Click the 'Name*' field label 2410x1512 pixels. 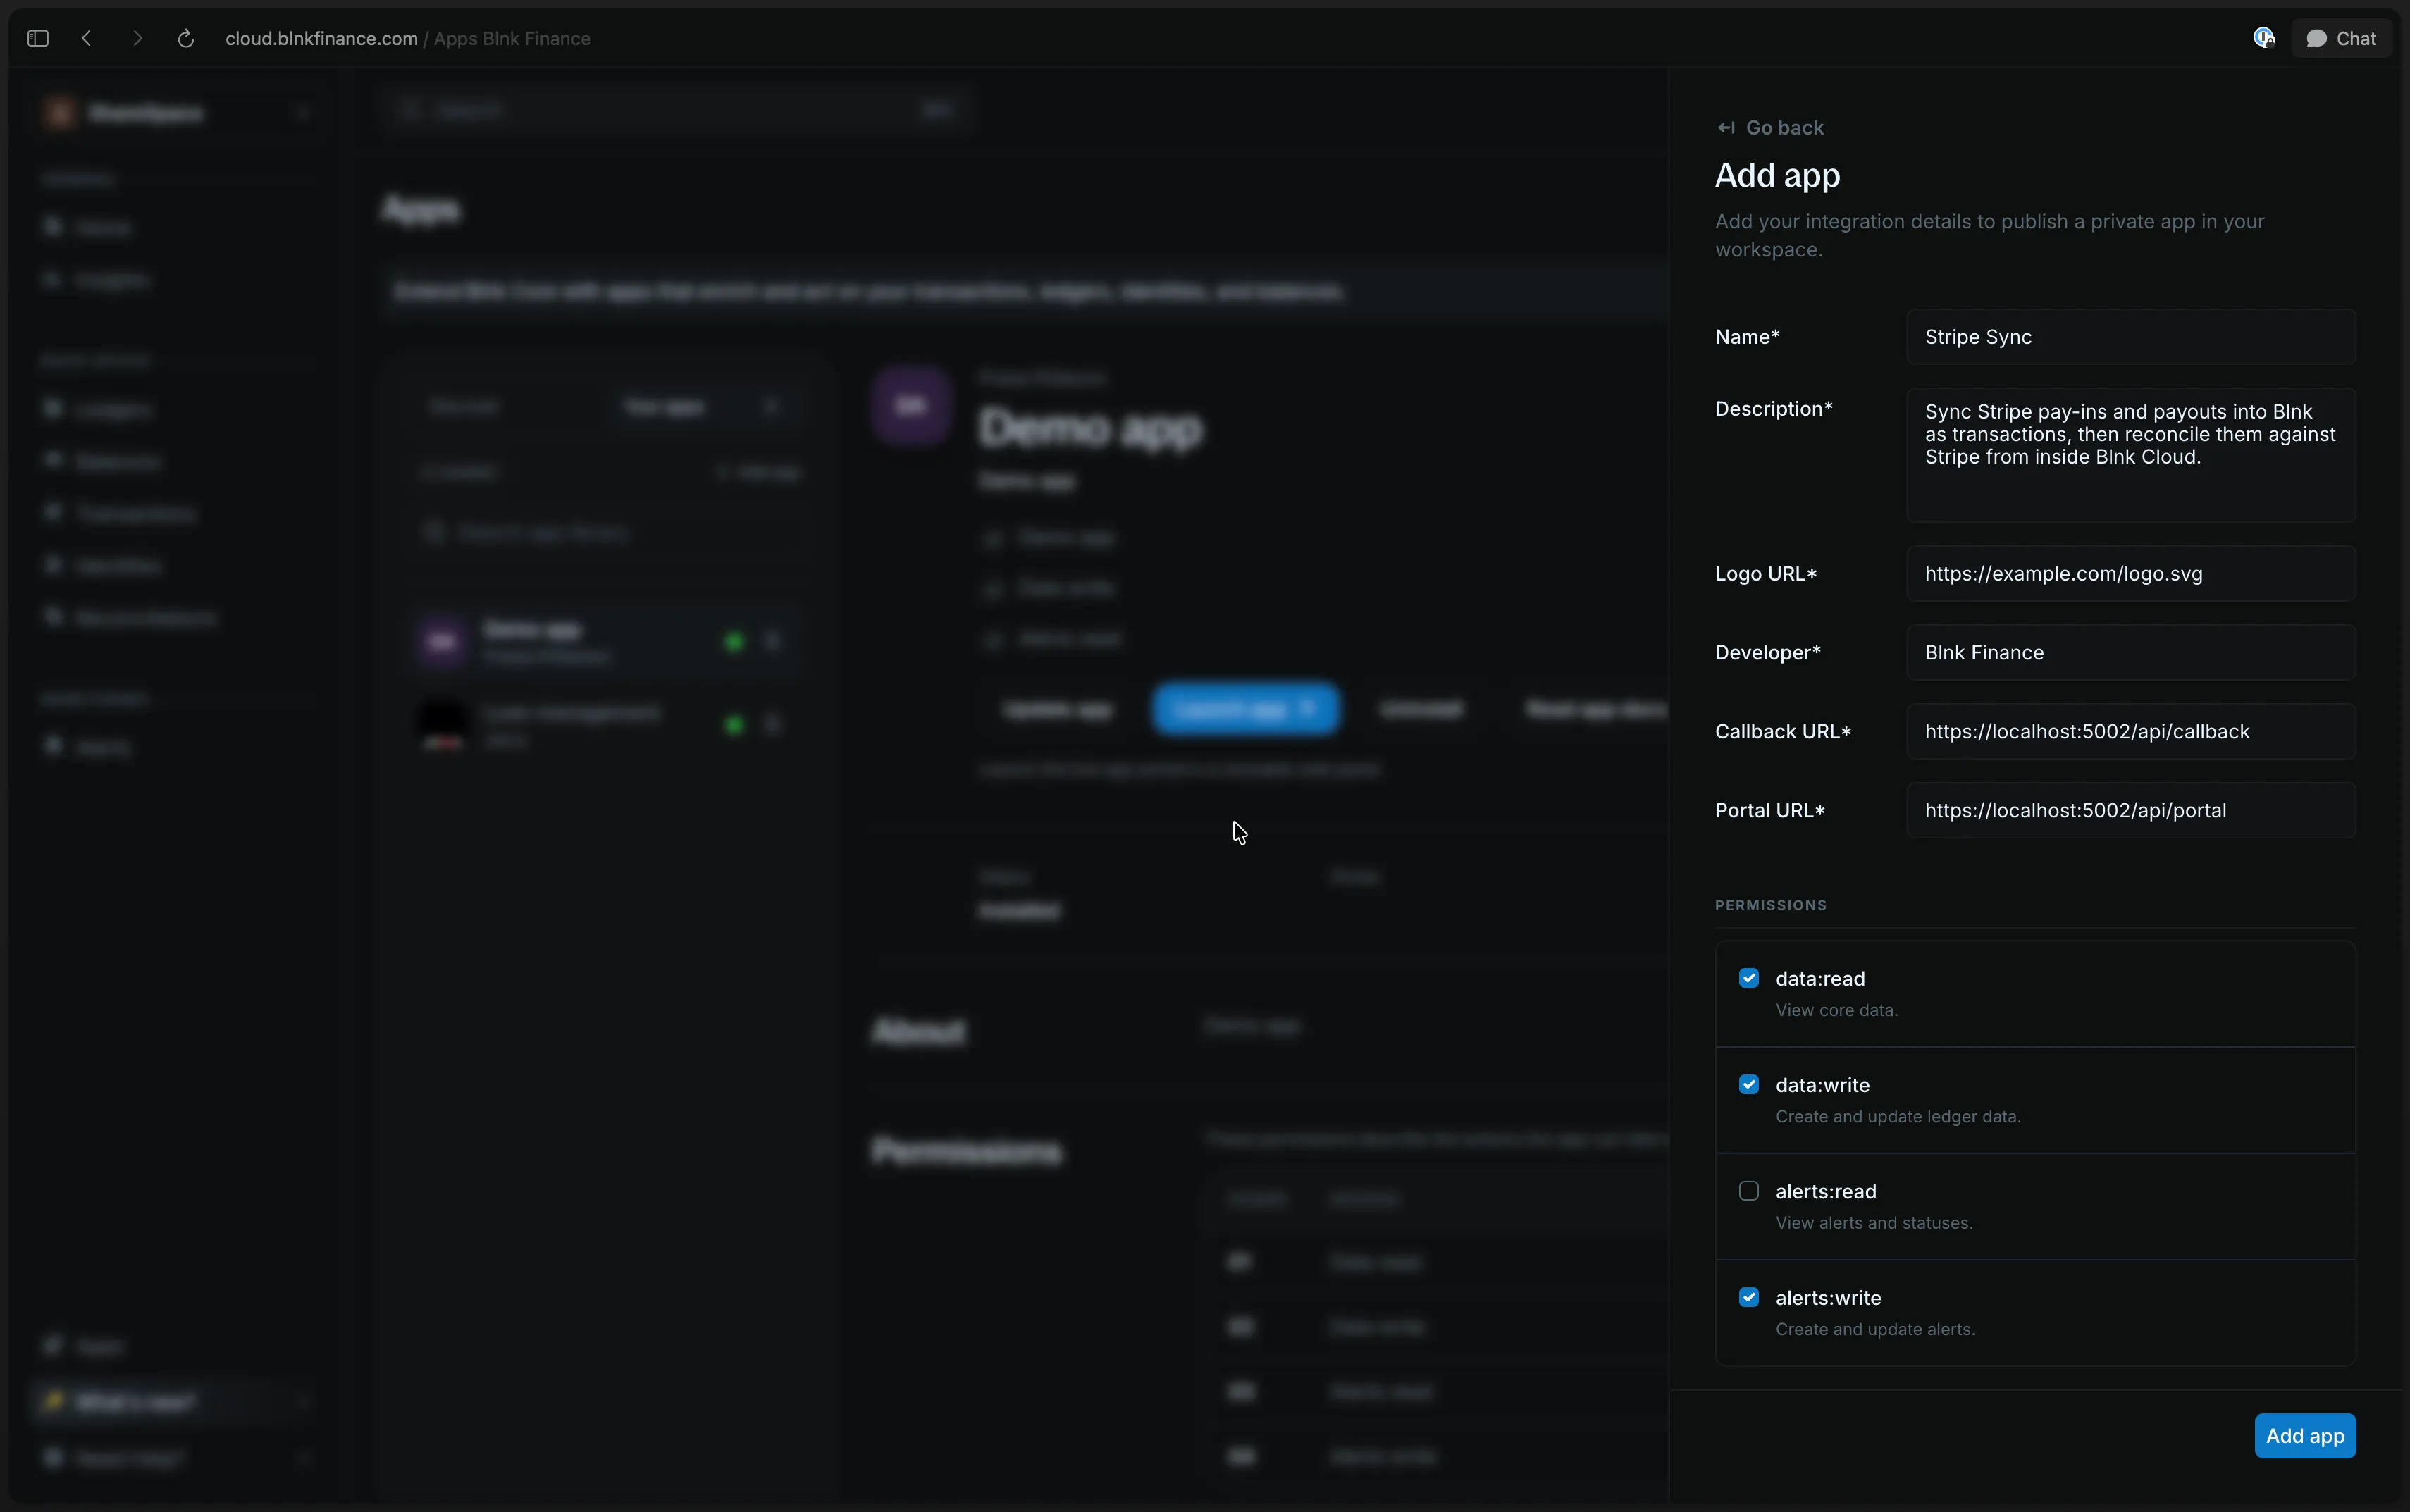click(1747, 337)
